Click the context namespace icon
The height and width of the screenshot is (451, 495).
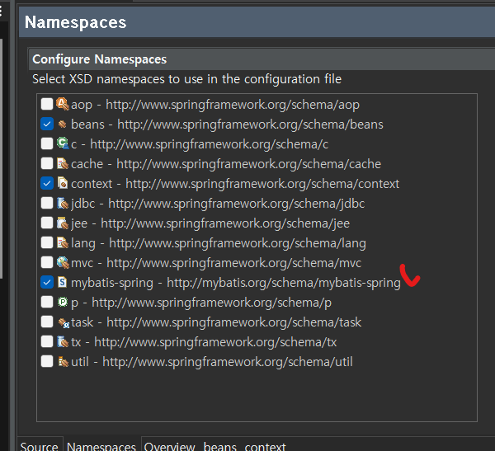(x=63, y=183)
